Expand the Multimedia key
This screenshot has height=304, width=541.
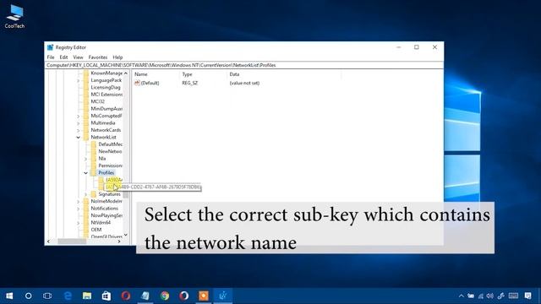pos(79,123)
